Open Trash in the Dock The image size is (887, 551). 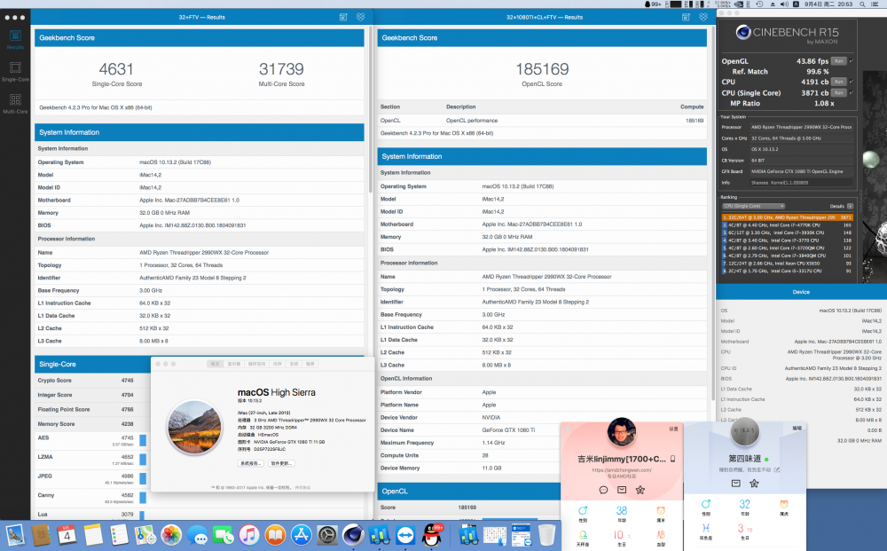(x=546, y=535)
